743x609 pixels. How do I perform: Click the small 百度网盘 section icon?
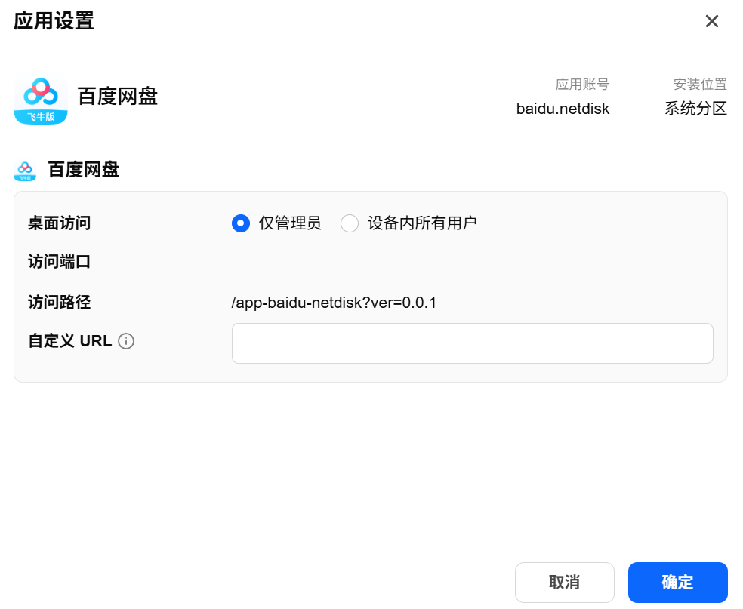click(x=25, y=171)
